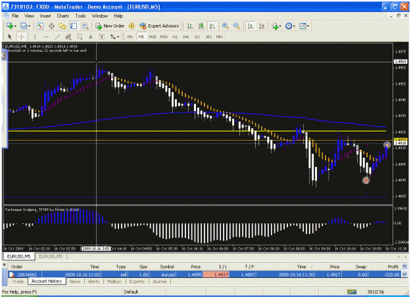The image size is (411, 297).
Task: Zoom in on the chart
Action: tap(225, 26)
